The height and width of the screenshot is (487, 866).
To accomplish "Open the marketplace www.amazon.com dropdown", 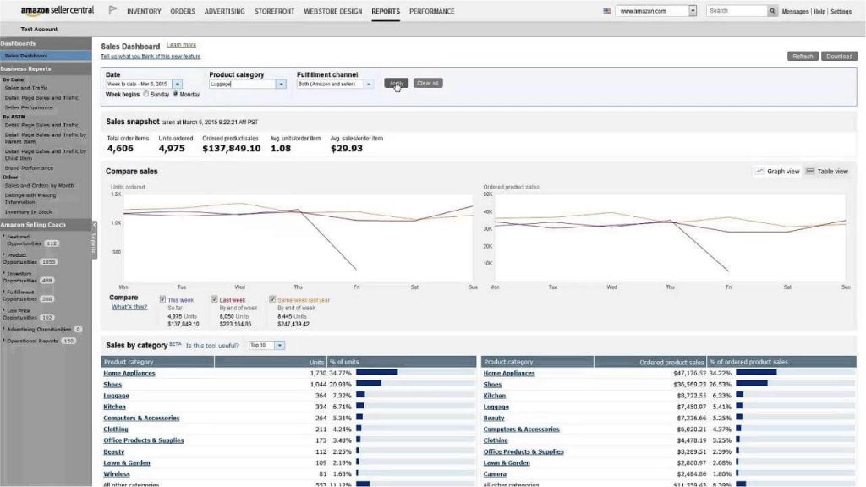I will (x=692, y=10).
